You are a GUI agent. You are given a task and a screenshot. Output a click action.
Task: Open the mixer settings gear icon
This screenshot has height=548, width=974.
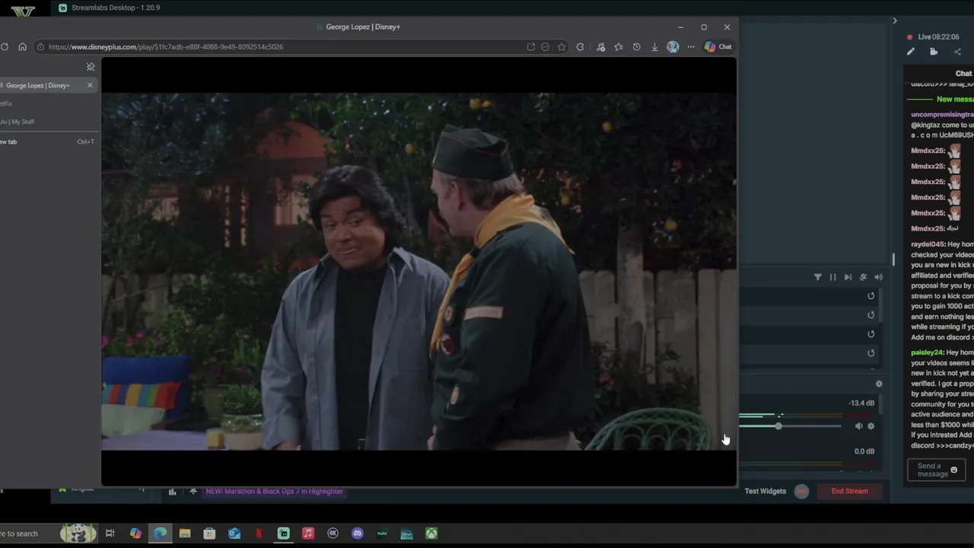pos(879,384)
